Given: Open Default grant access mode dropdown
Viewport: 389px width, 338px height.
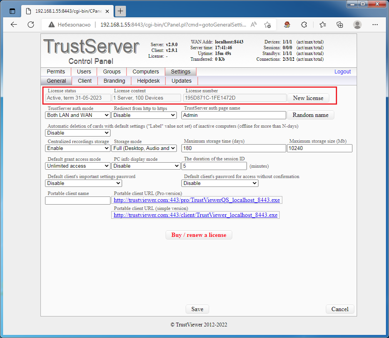Looking at the screenshot, I should click(78, 166).
